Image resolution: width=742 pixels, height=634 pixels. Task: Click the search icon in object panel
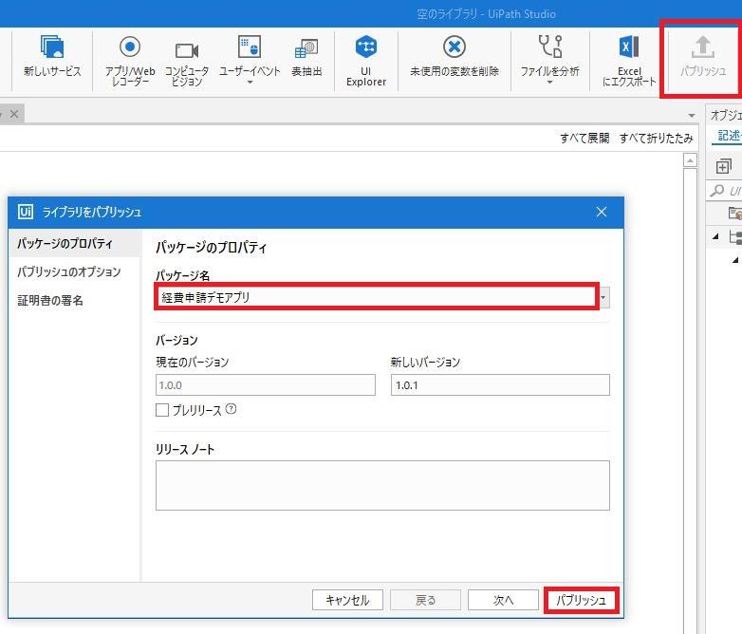click(x=717, y=191)
